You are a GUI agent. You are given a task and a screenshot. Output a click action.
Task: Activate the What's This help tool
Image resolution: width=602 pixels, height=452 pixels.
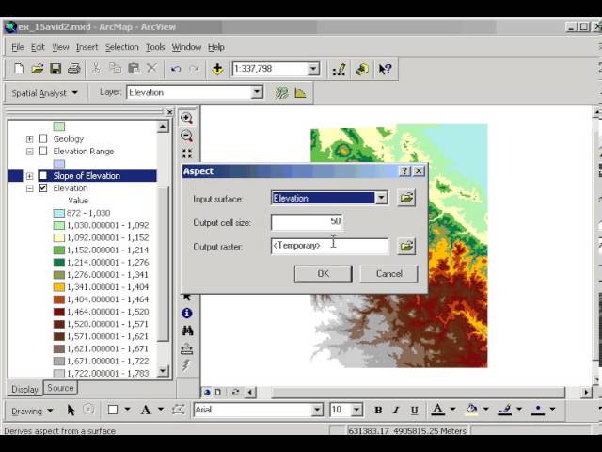coord(385,69)
